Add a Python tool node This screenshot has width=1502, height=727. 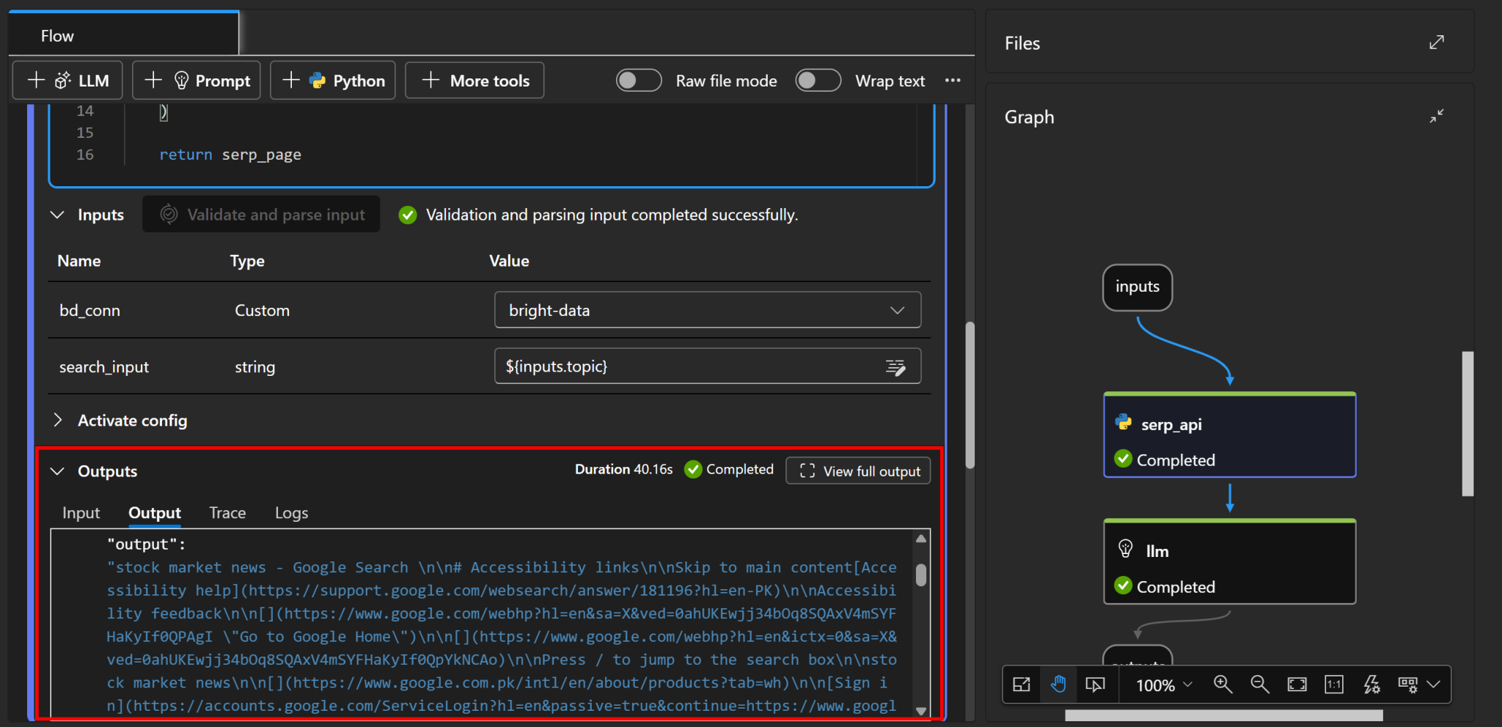pyautogui.click(x=333, y=81)
